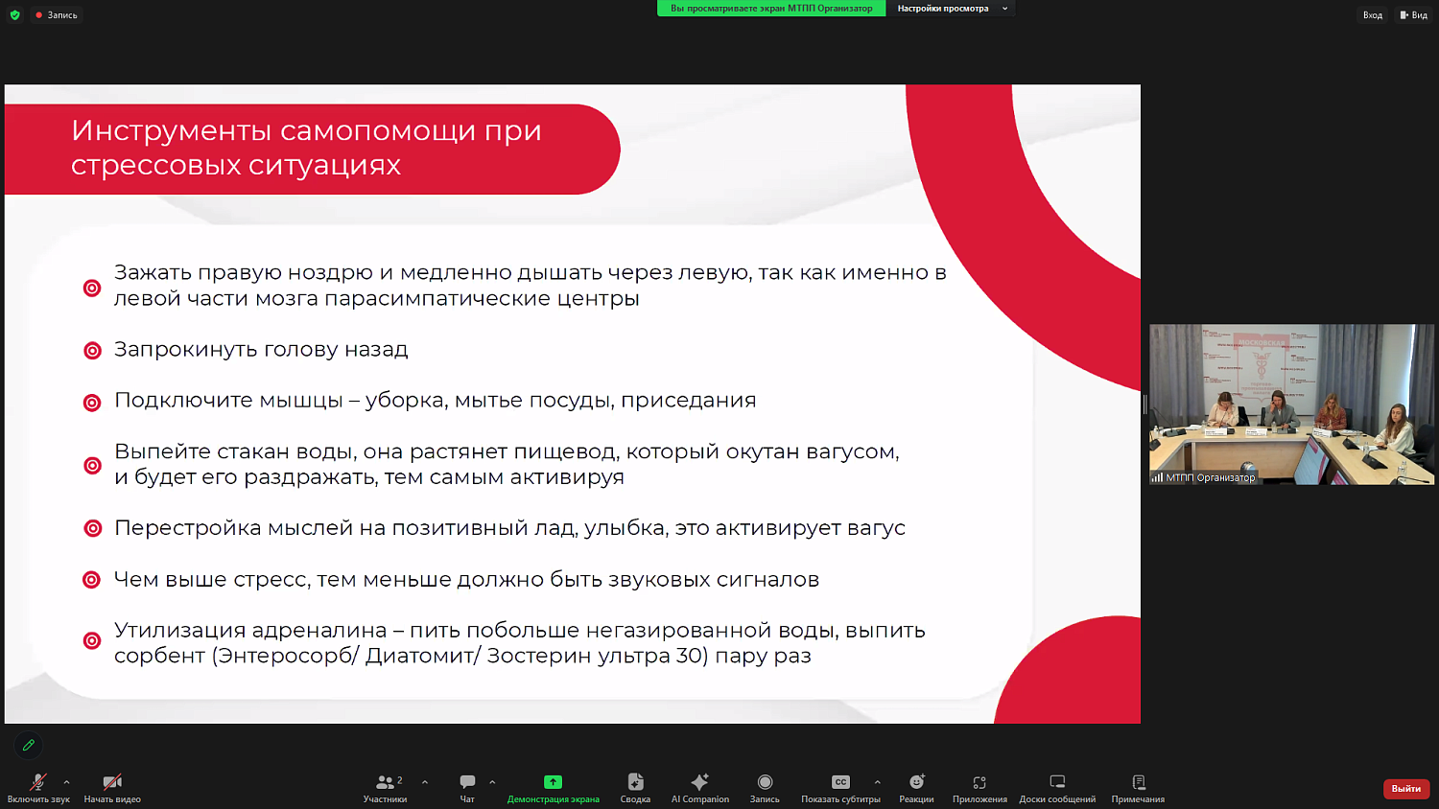Viewport: 1439px width, 809px height.
Task: Open the Чат panel
Action: pyautogui.click(x=467, y=786)
